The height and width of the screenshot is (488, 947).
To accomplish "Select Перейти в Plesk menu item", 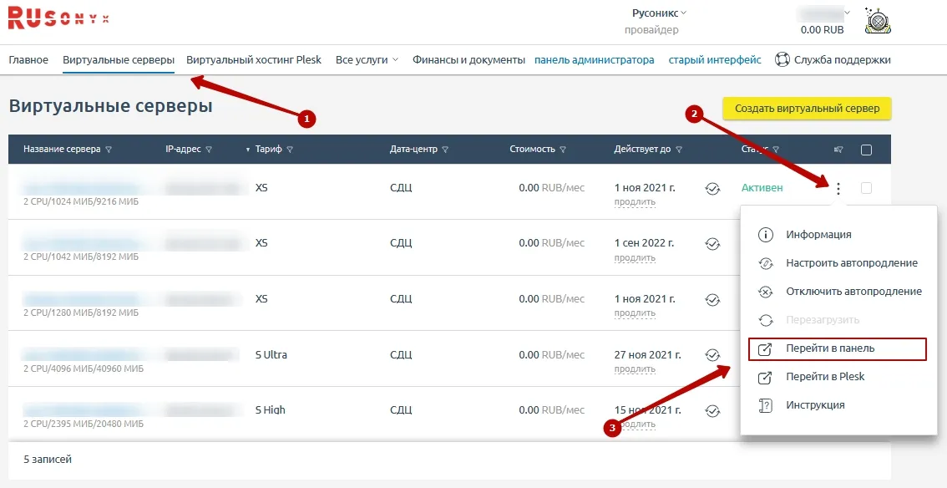I will coord(825,377).
